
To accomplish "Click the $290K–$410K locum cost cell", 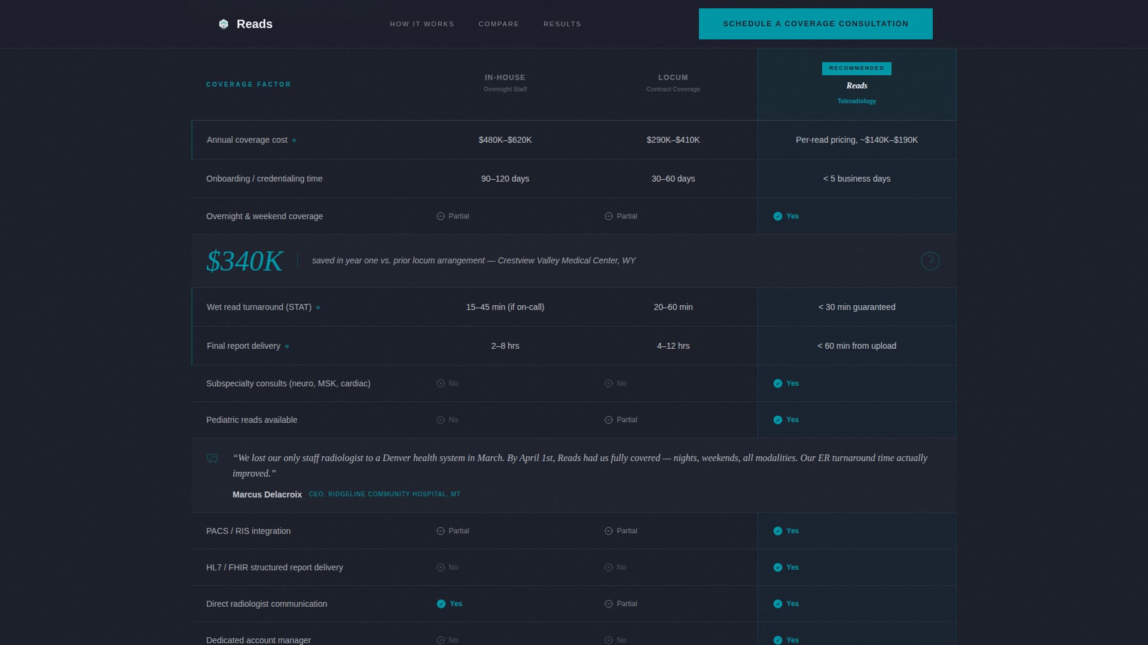I will click(x=673, y=140).
